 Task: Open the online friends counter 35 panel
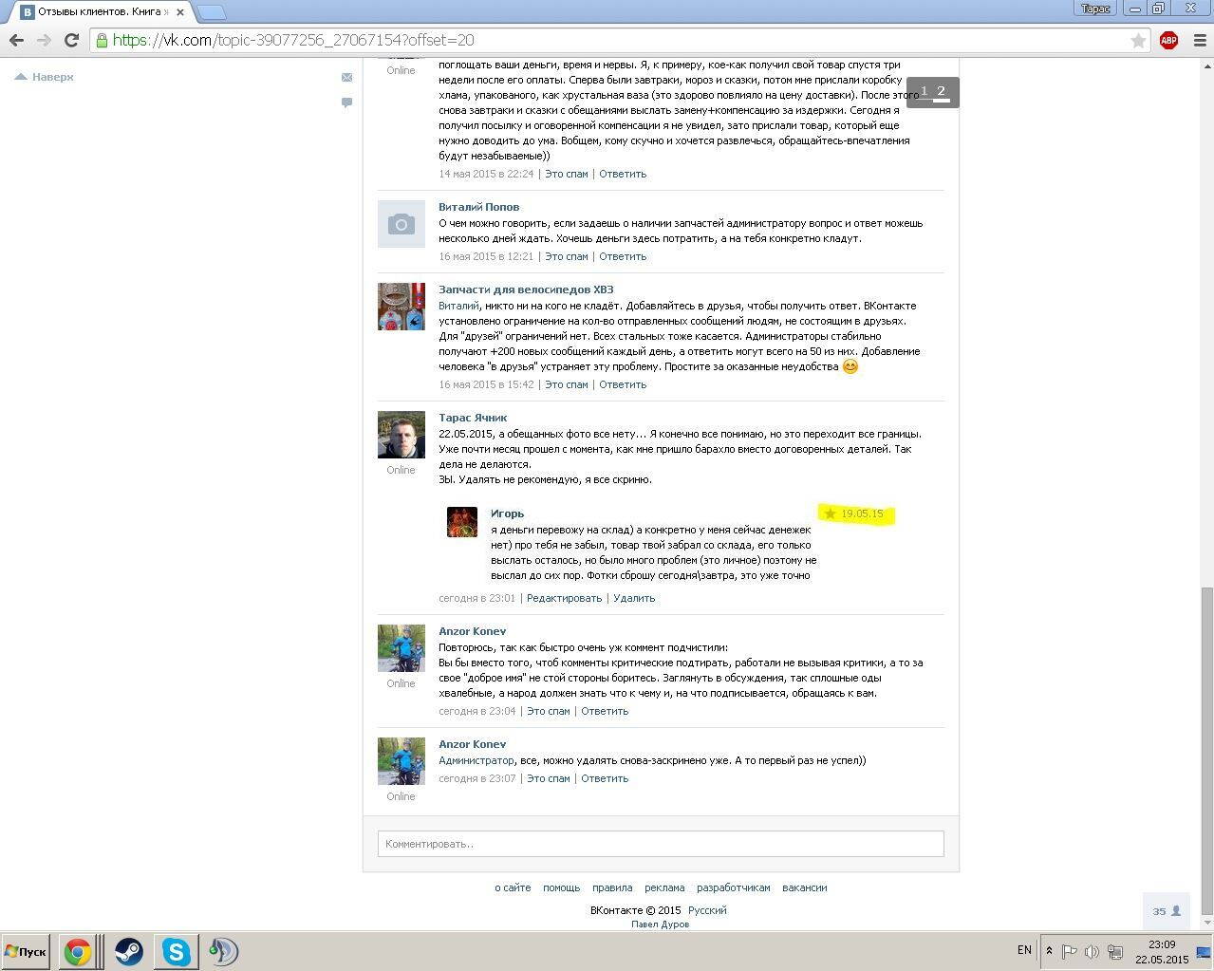(1167, 911)
